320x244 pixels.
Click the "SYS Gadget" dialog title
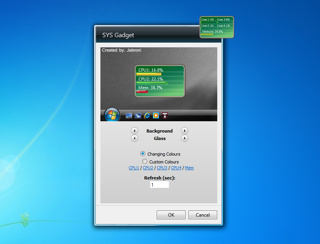pyautogui.click(x=118, y=35)
